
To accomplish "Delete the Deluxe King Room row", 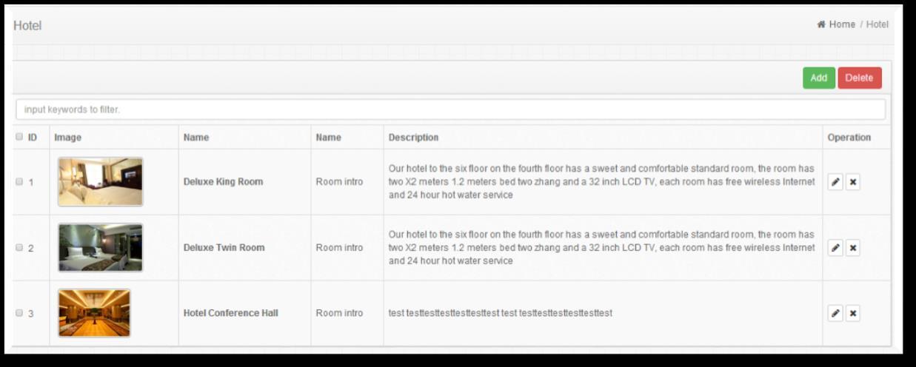I will pyautogui.click(x=853, y=183).
